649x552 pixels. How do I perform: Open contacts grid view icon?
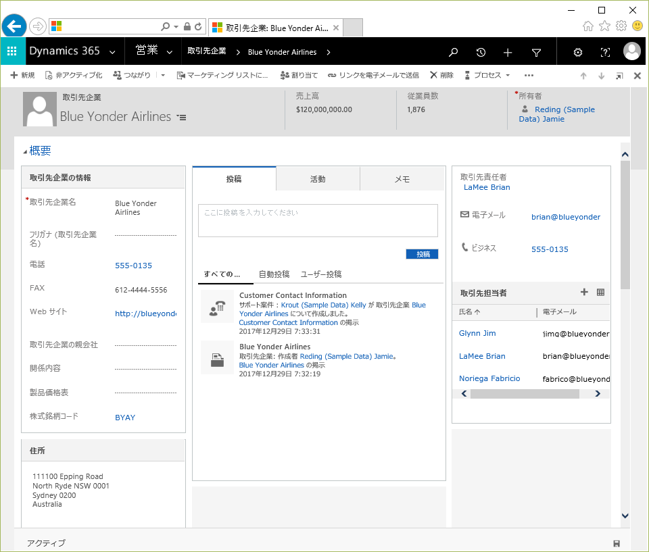pyautogui.click(x=600, y=292)
